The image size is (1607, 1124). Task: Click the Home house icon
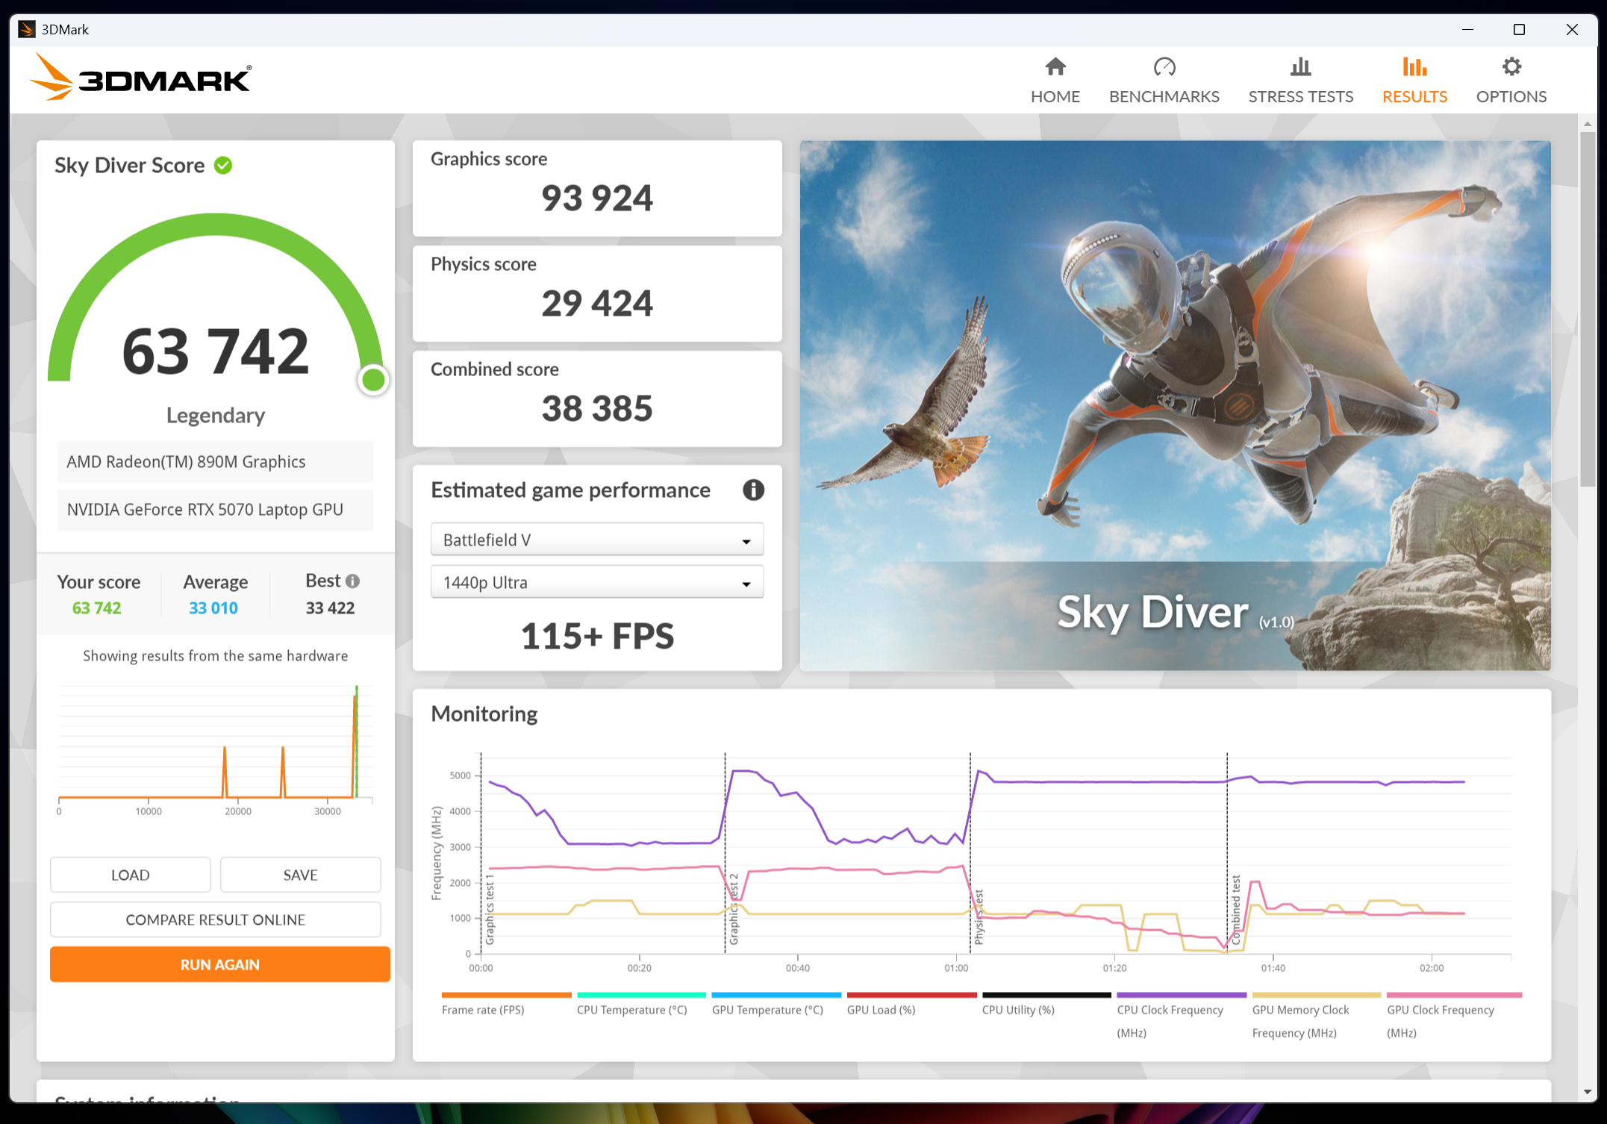[1055, 66]
